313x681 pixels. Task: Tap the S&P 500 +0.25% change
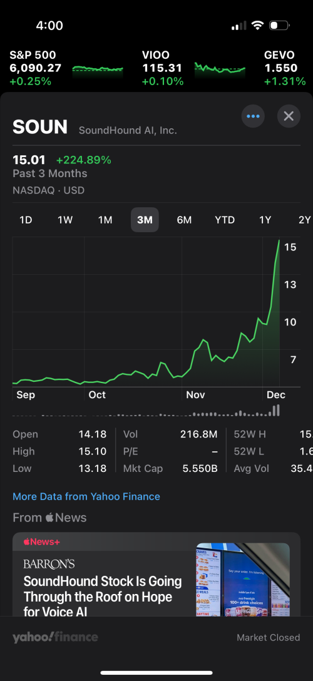pyautogui.click(x=31, y=81)
